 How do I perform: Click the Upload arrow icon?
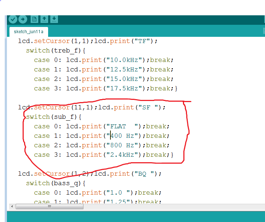point(23,19)
